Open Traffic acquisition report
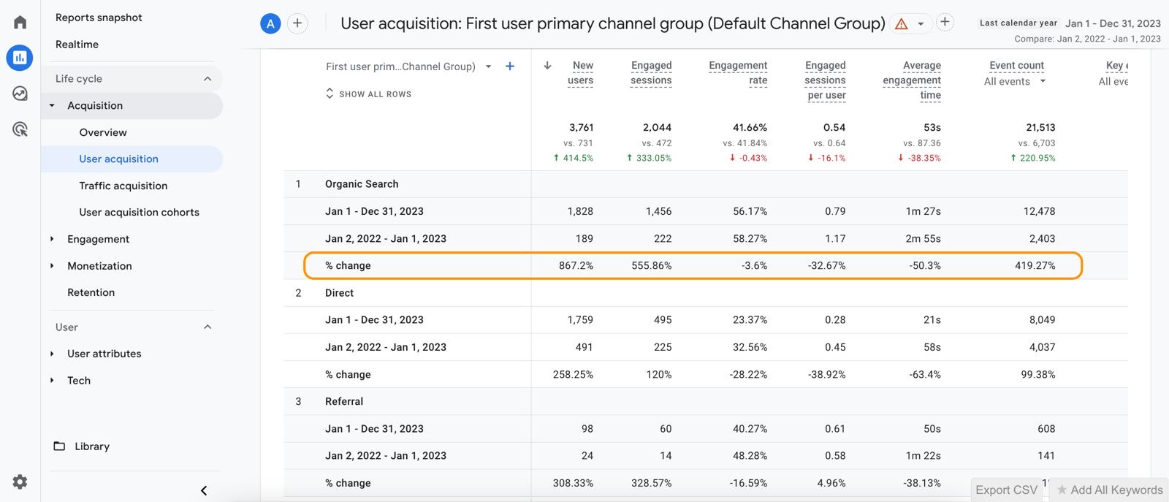The image size is (1169, 502). 123,186
